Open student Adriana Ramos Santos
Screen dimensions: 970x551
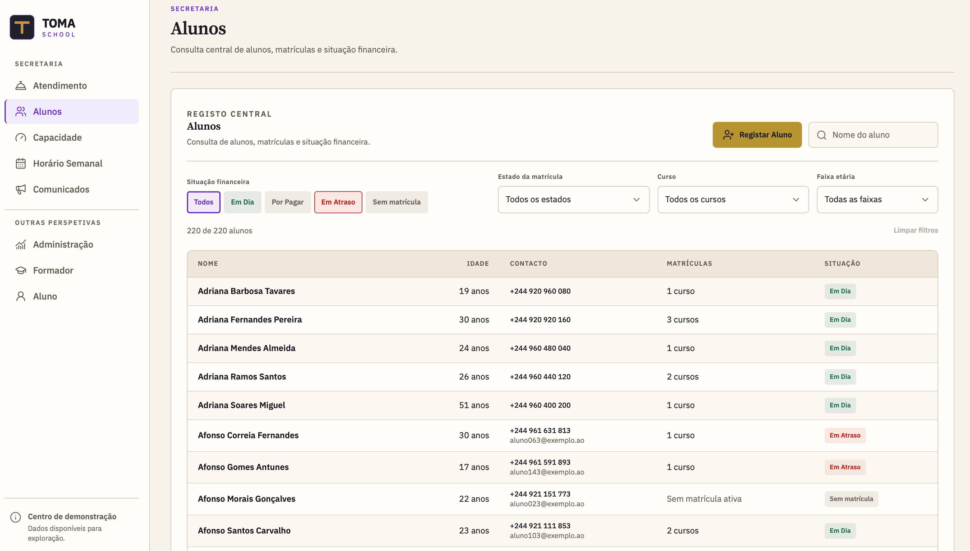(242, 377)
